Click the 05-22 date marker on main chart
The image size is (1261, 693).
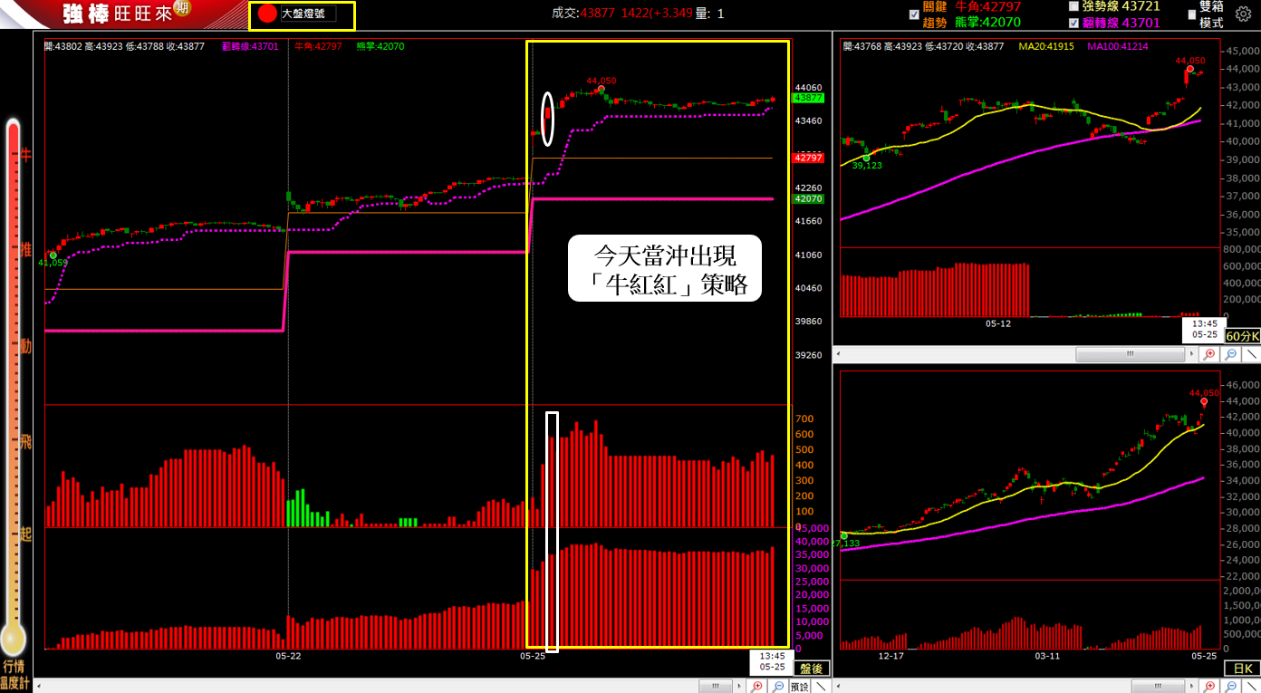click(288, 655)
